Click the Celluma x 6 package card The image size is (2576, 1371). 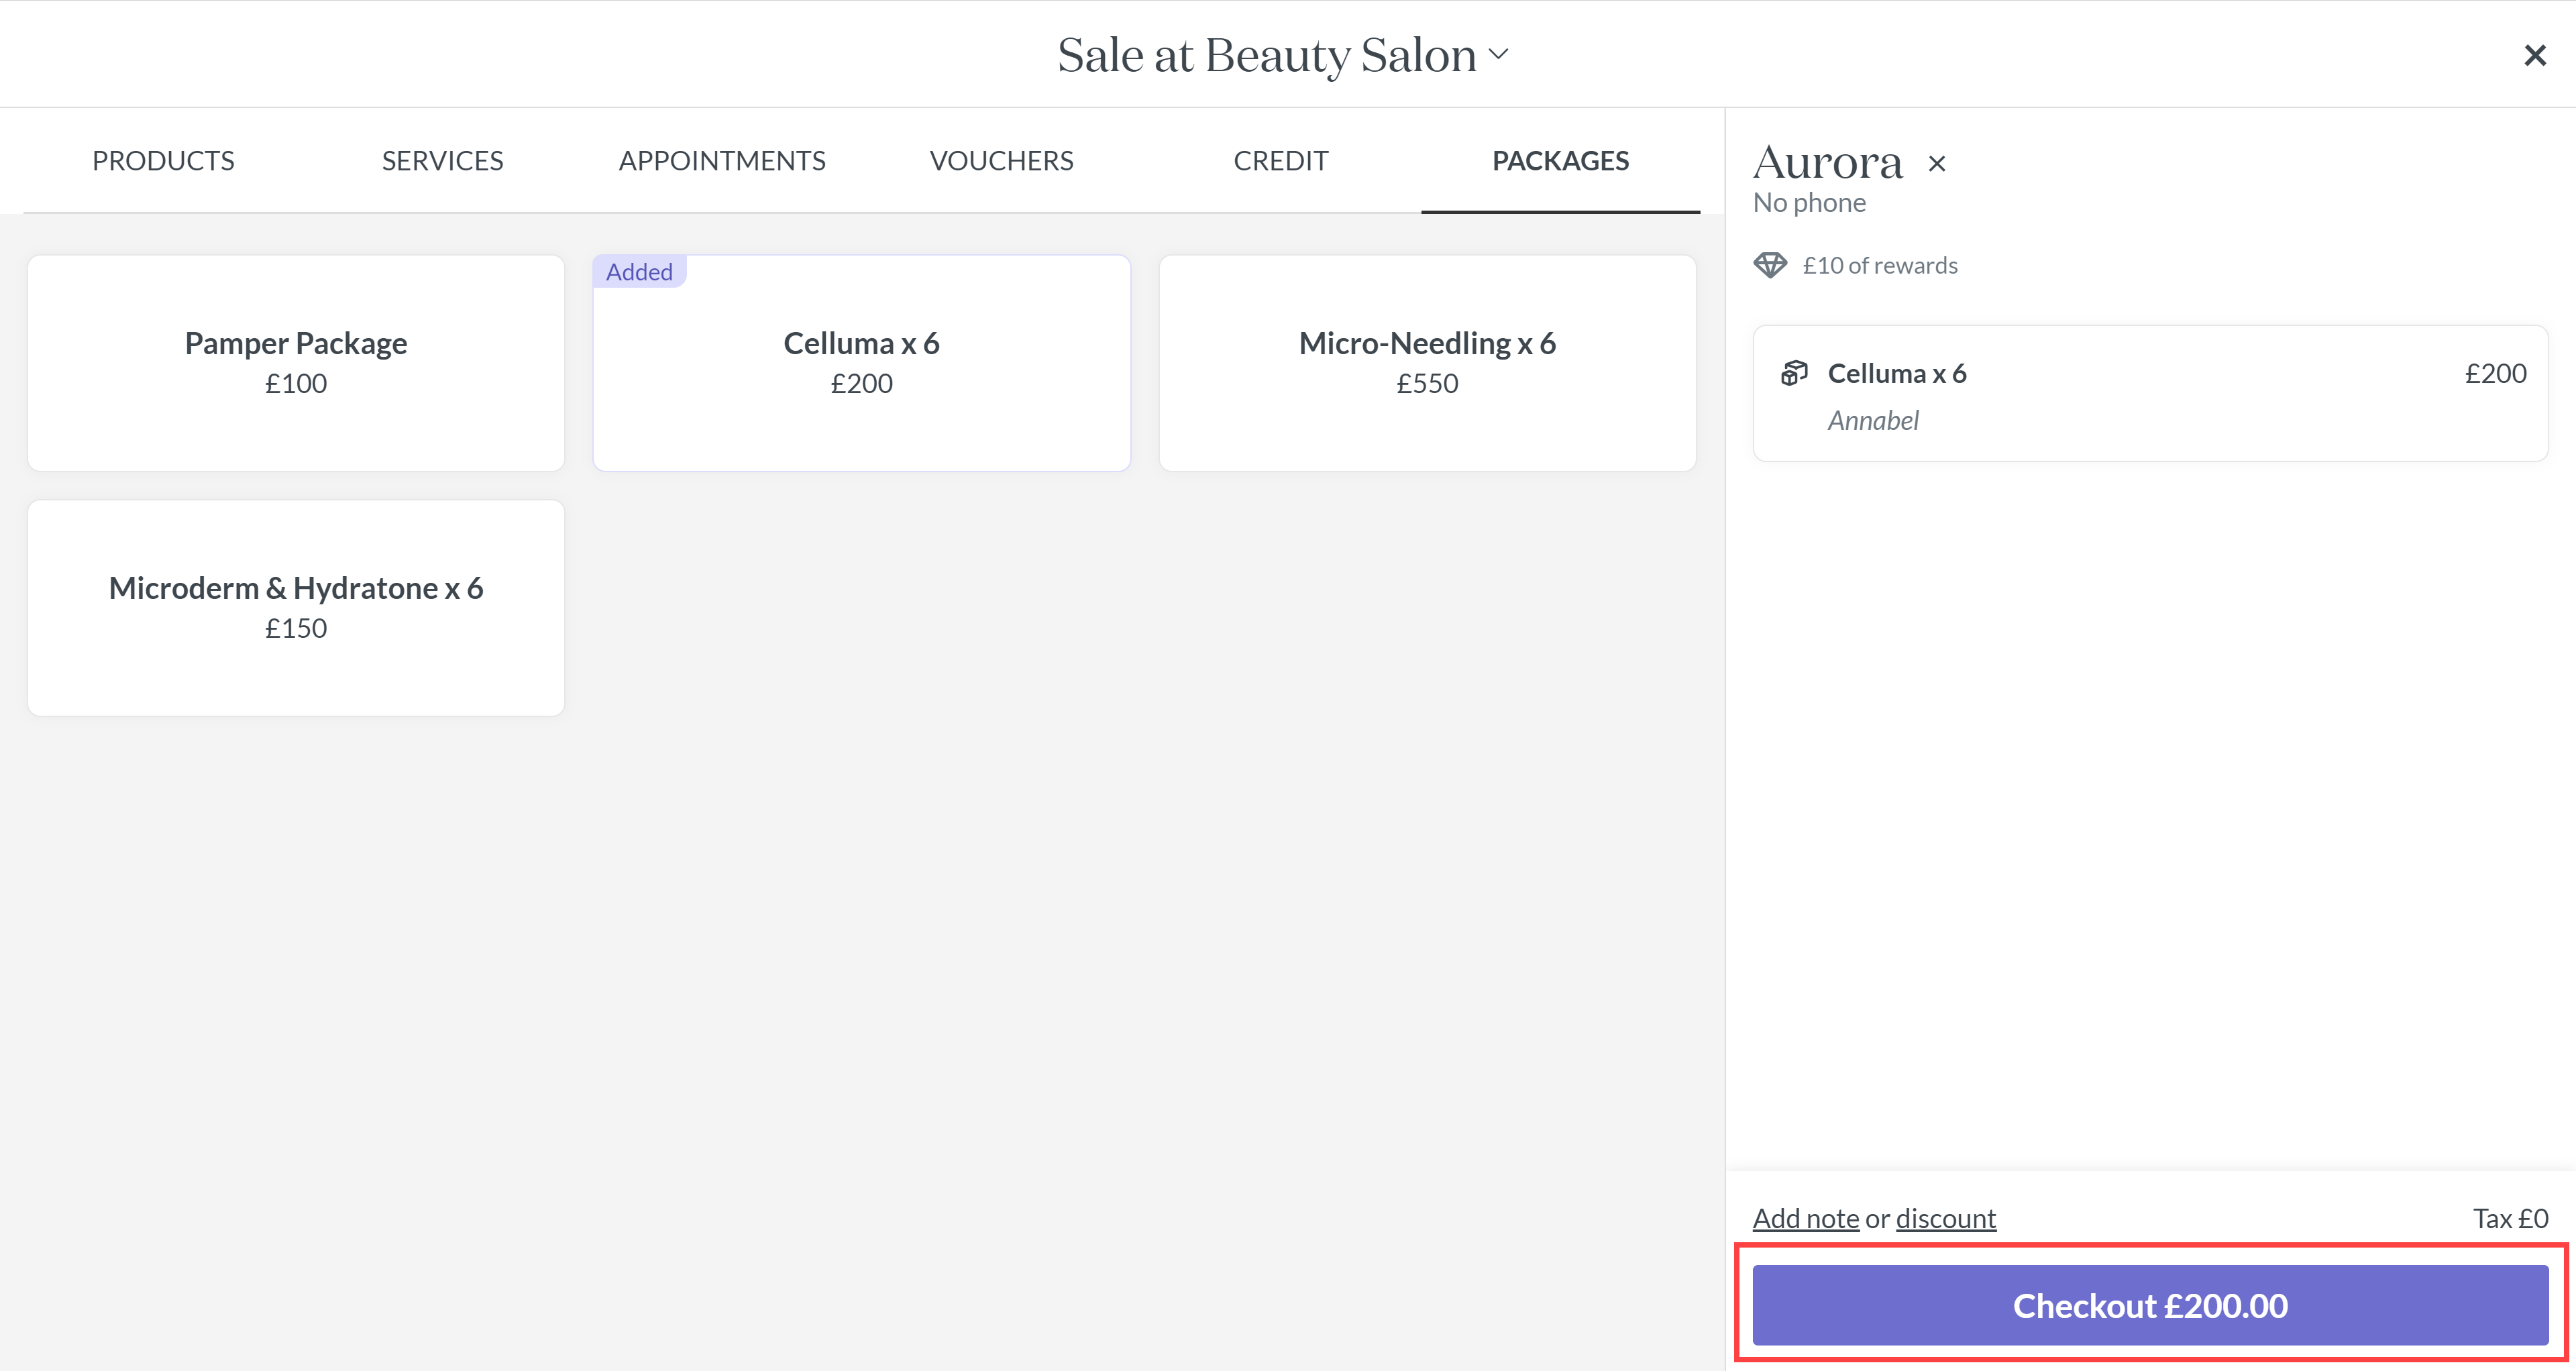pos(861,363)
